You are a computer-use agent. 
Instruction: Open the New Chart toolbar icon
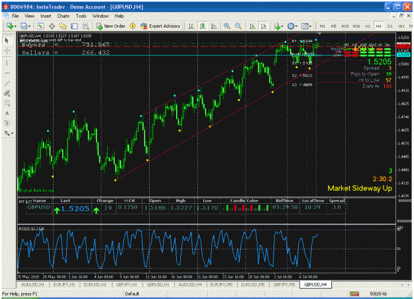(10, 26)
